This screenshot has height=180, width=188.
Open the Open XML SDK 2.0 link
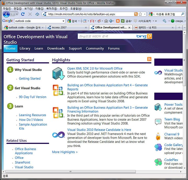pyautogui.click(x=95, y=69)
